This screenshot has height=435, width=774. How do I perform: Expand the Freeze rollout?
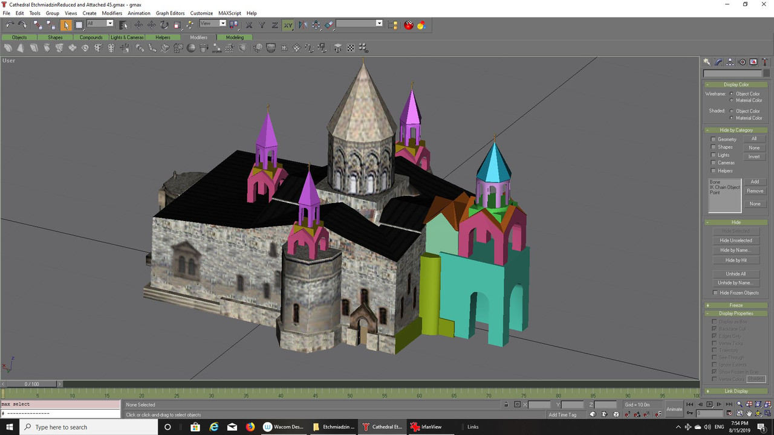click(735, 305)
